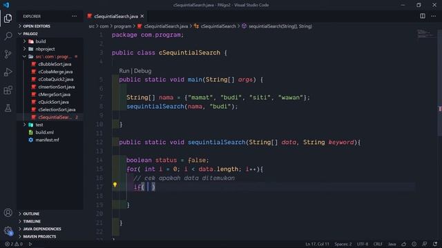Click the feedback icon in status bar

pyautogui.click(x=425, y=244)
